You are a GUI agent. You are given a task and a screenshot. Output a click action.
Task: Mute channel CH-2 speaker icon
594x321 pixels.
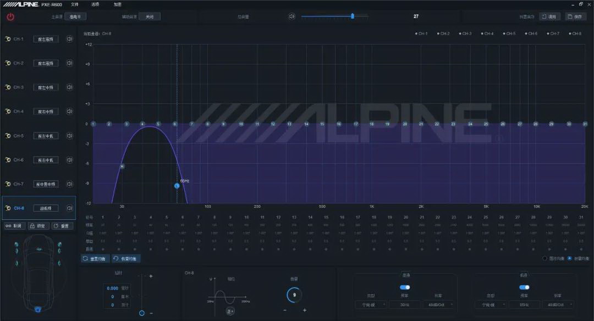point(69,63)
